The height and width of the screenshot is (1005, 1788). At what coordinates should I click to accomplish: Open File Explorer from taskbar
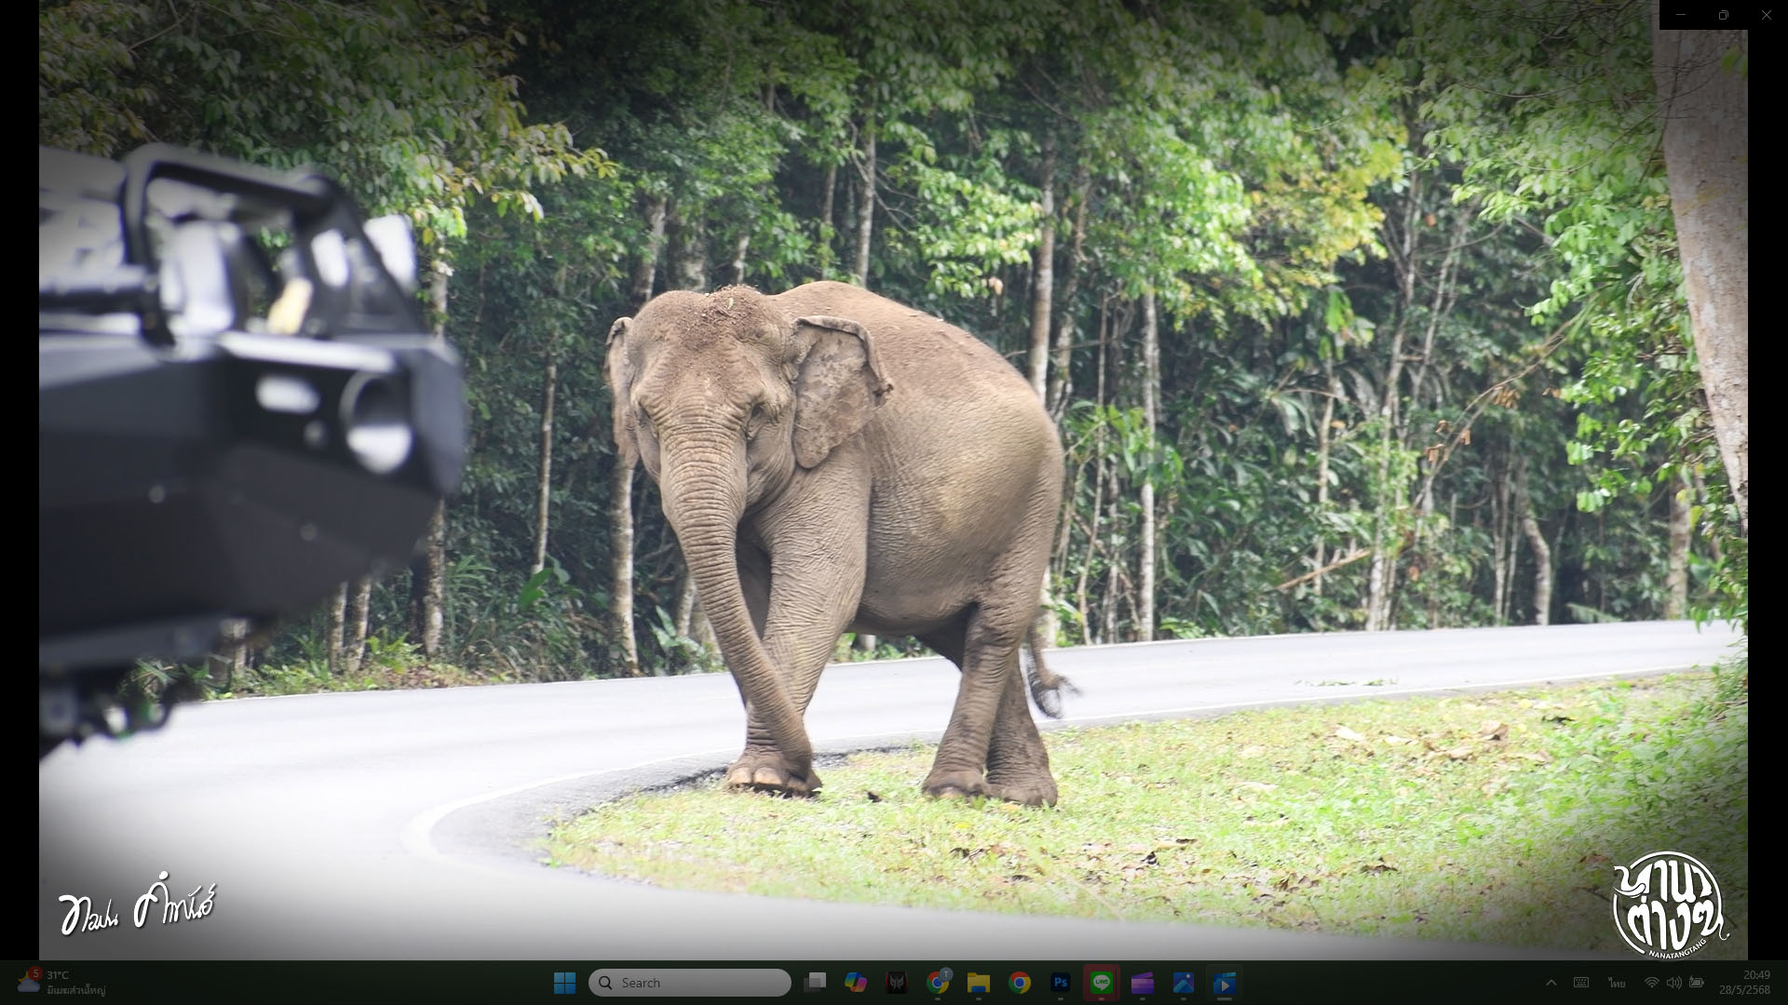(x=979, y=983)
